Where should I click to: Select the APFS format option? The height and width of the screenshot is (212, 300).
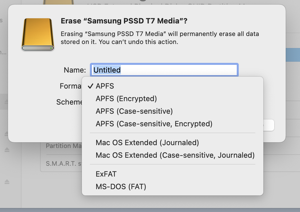pos(172,86)
